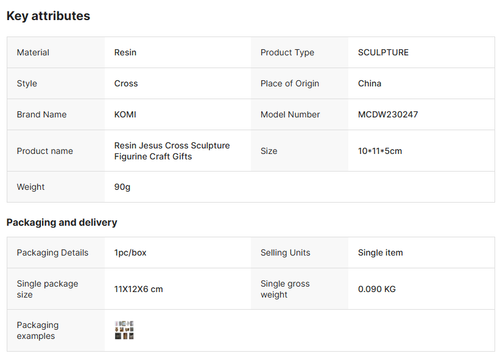Click the 10*11*5cm size value

tap(380, 151)
